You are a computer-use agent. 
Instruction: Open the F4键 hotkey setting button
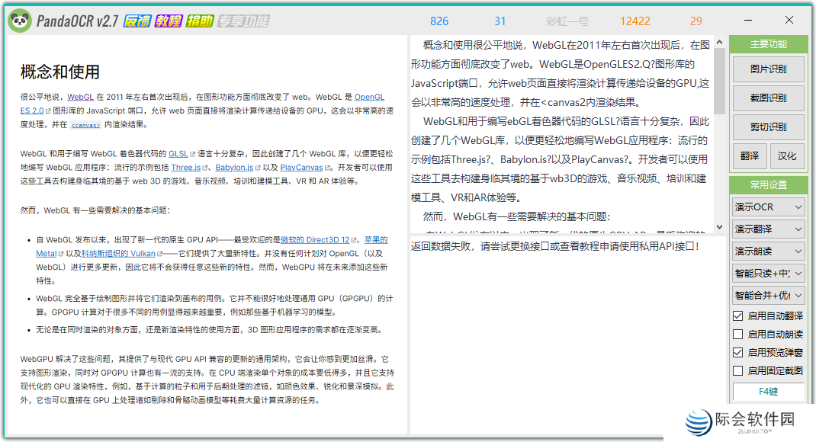tap(769, 392)
